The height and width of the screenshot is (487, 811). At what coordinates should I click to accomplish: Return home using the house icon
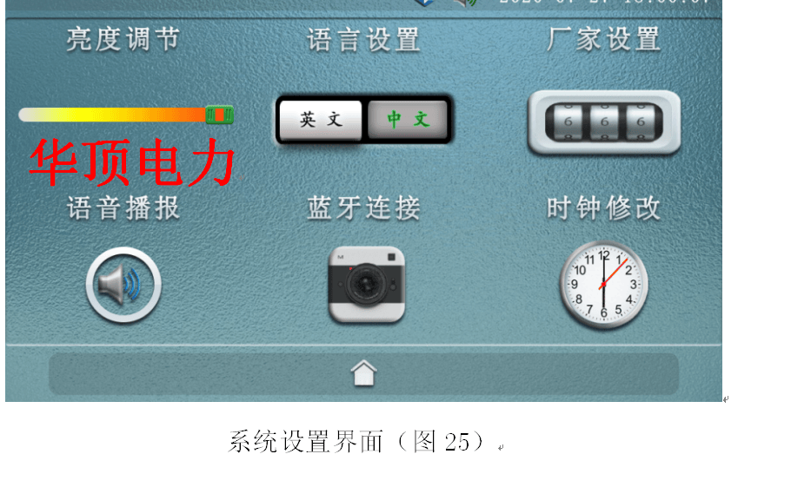[363, 373]
